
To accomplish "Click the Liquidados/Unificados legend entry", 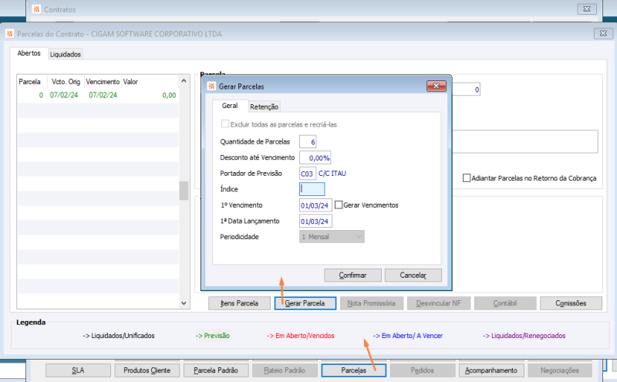I will coord(119,336).
